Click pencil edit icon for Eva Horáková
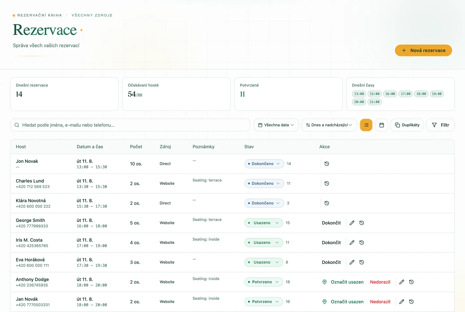The image size is (465, 312). [x=352, y=262]
